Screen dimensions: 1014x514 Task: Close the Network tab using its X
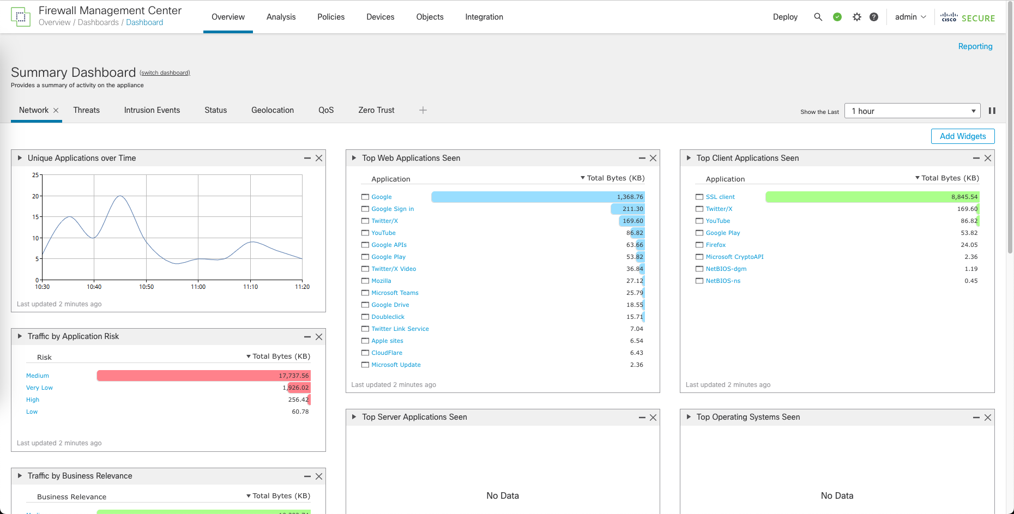pyautogui.click(x=56, y=110)
